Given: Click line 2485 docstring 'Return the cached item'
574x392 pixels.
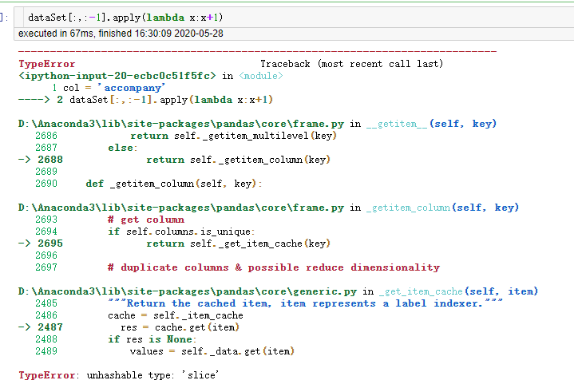Looking at the screenshot, I should coord(269,303).
